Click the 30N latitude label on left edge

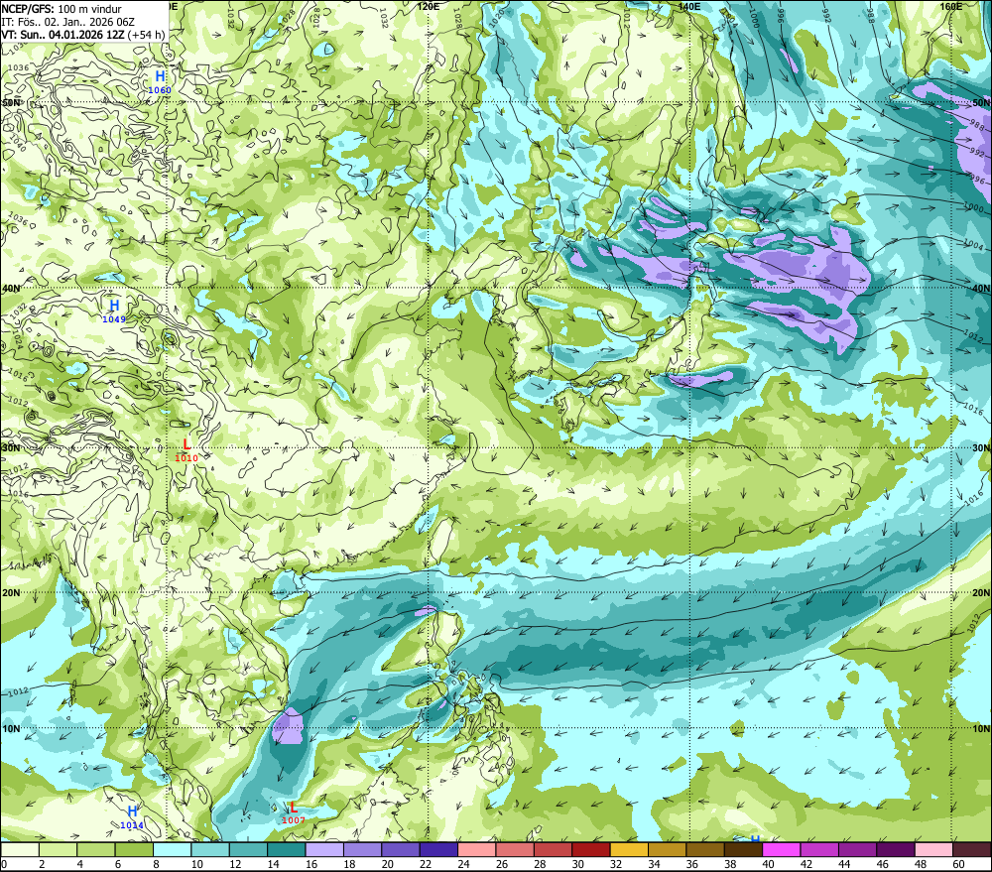click(x=10, y=448)
